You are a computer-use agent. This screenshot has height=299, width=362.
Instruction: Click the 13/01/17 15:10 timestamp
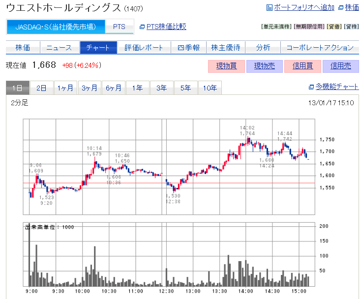click(331, 103)
